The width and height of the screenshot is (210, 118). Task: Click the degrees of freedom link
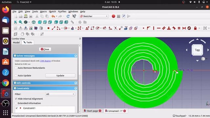(45, 61)
